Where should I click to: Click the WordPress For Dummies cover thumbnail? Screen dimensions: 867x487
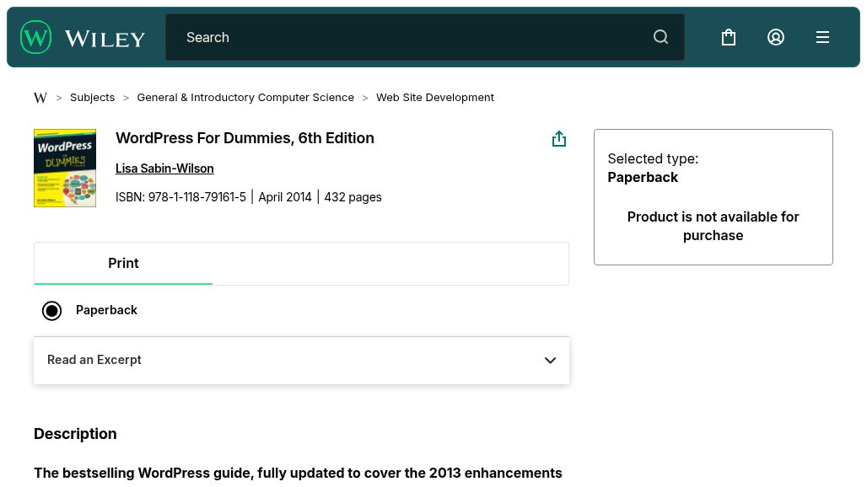[65, 168]
